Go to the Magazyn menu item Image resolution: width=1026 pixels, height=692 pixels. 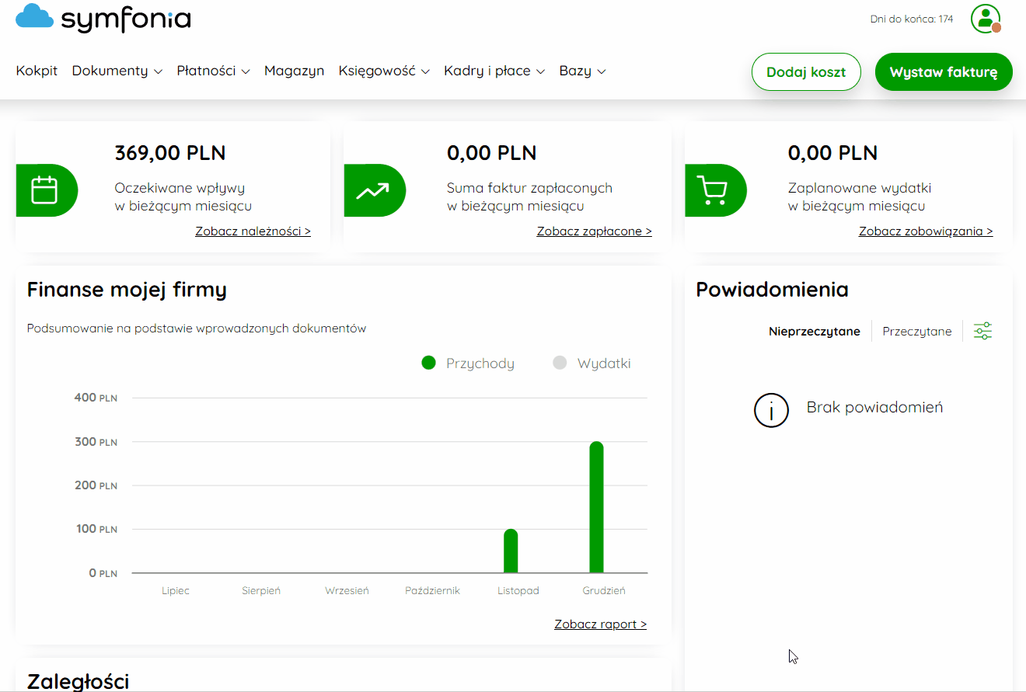294,71
